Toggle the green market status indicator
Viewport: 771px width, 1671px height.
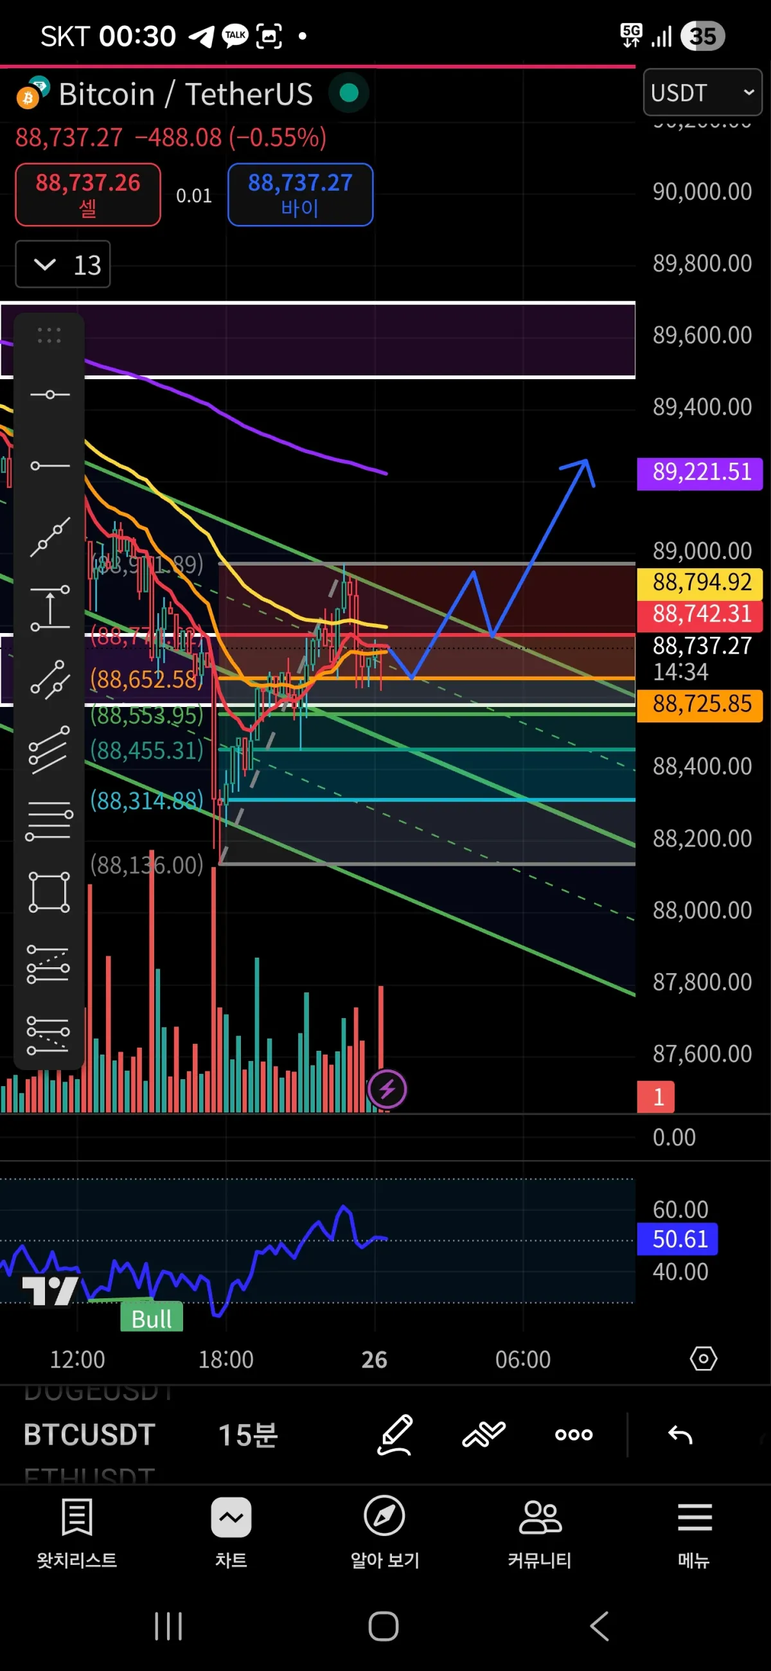(x=349, y=93)
